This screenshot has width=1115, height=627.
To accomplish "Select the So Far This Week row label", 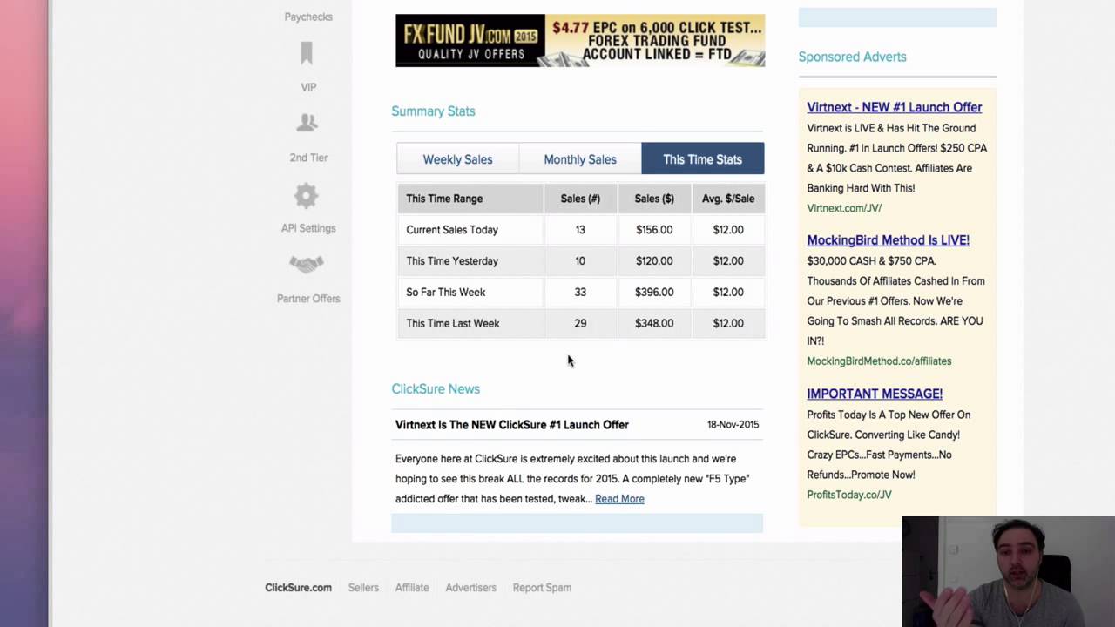I will click(x=445, y=293).
